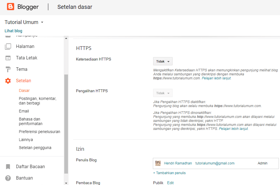Click the Blogger logo icon
This screenshot has width=280, height=185.
11,7
